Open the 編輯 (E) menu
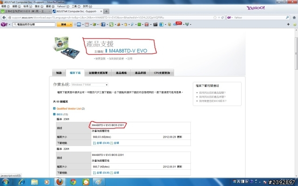Viewport: 298px width, 186px height. 16,7
